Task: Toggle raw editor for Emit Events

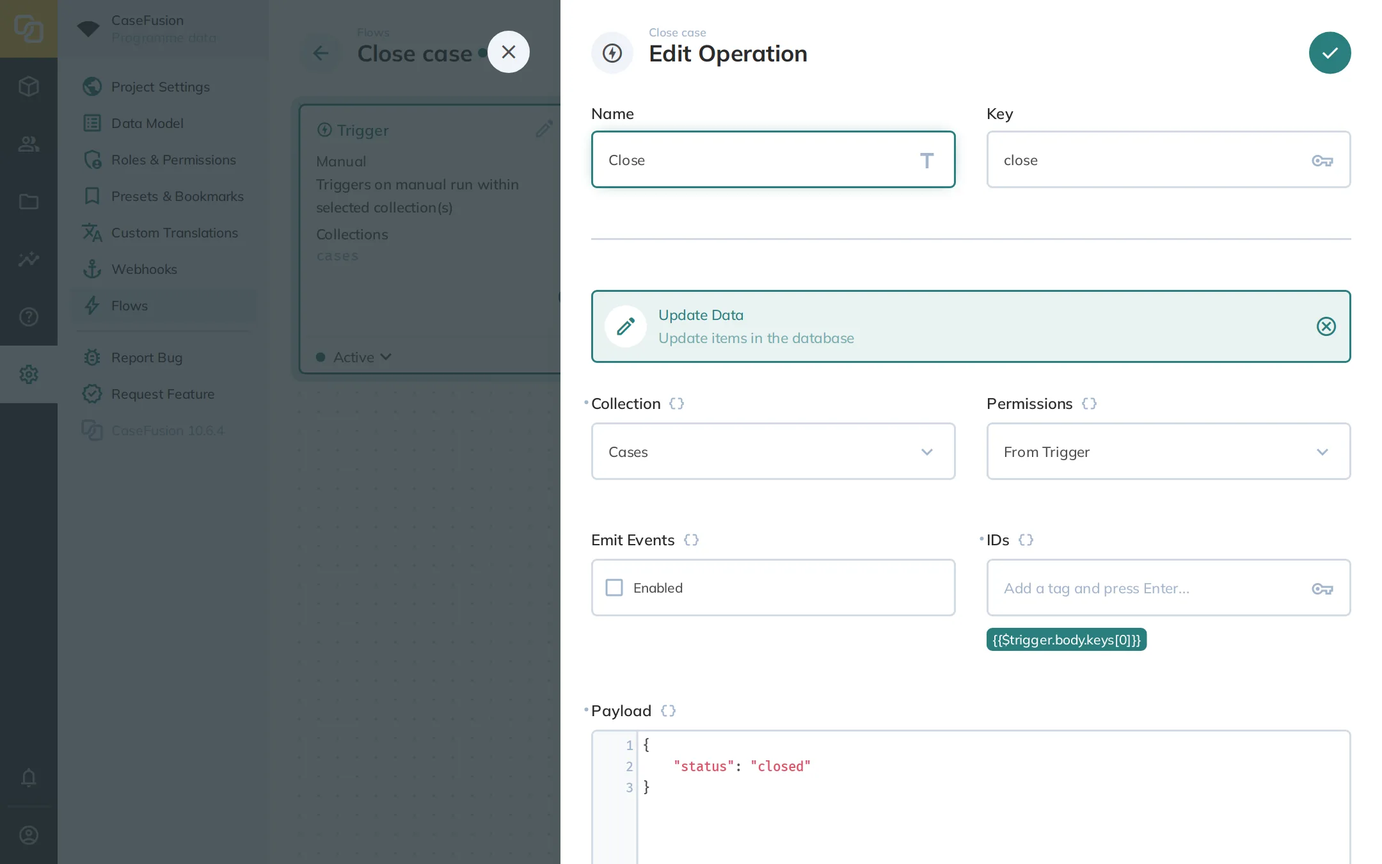Action: click(691, 540)
